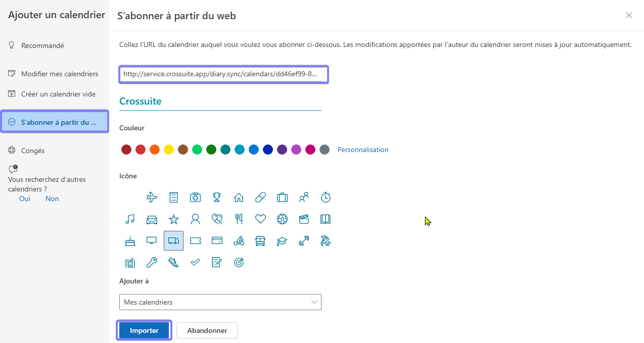Open the Personnalisation color link
This screenshot has width=644, height=343.
point(363,150)
